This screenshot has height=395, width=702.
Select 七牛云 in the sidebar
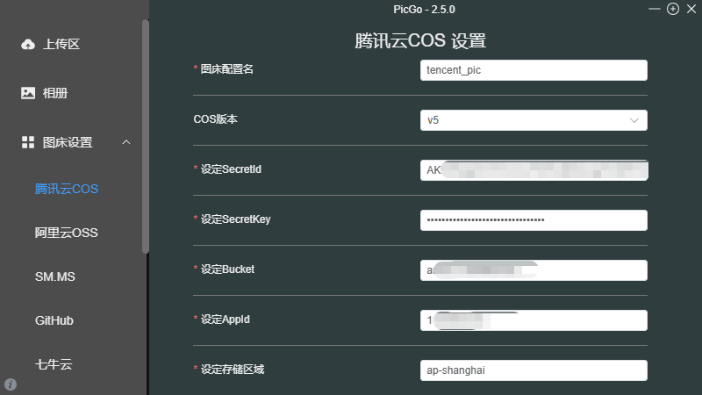pyautogui.click(x=54, y=363)
